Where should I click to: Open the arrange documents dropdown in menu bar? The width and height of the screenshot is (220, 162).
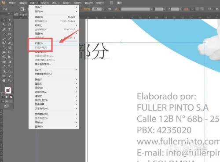120,3
